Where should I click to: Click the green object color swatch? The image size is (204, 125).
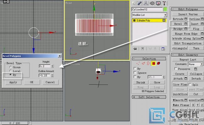[165, 9]
